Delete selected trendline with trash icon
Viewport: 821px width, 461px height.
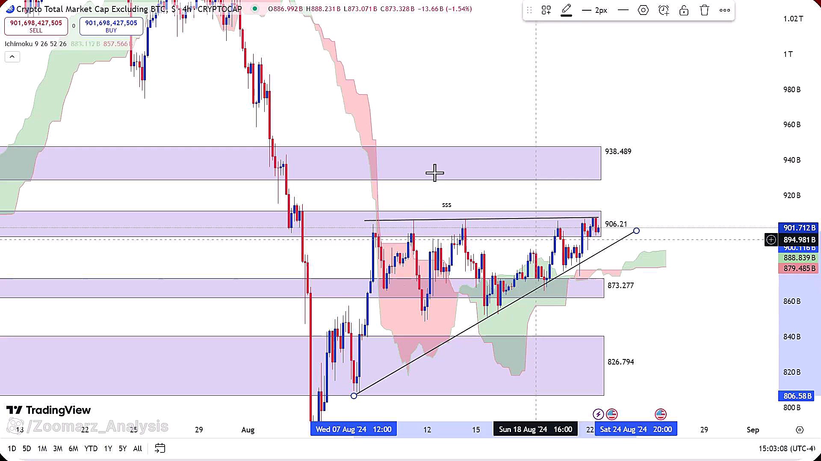click(x=704, y=10)
